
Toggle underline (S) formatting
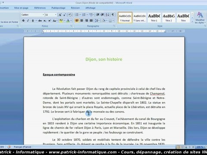pyautogui.click(x=33, y=21)
